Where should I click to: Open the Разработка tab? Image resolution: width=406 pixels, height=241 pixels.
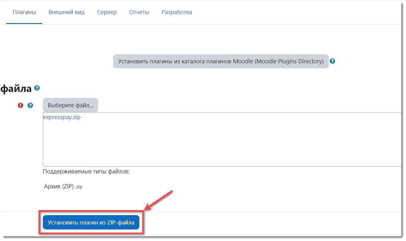point(177,12)
